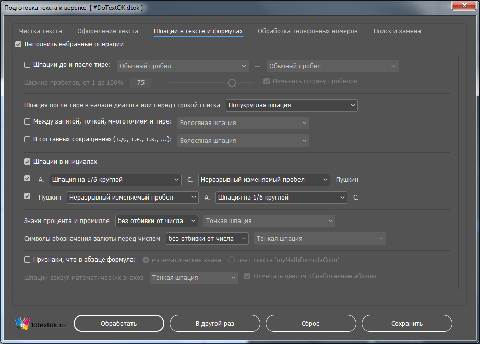Open currency symbol 'без отбивки от числа' dropdown
The height and width of the screenshot is (344, 480).
(207, 239)
